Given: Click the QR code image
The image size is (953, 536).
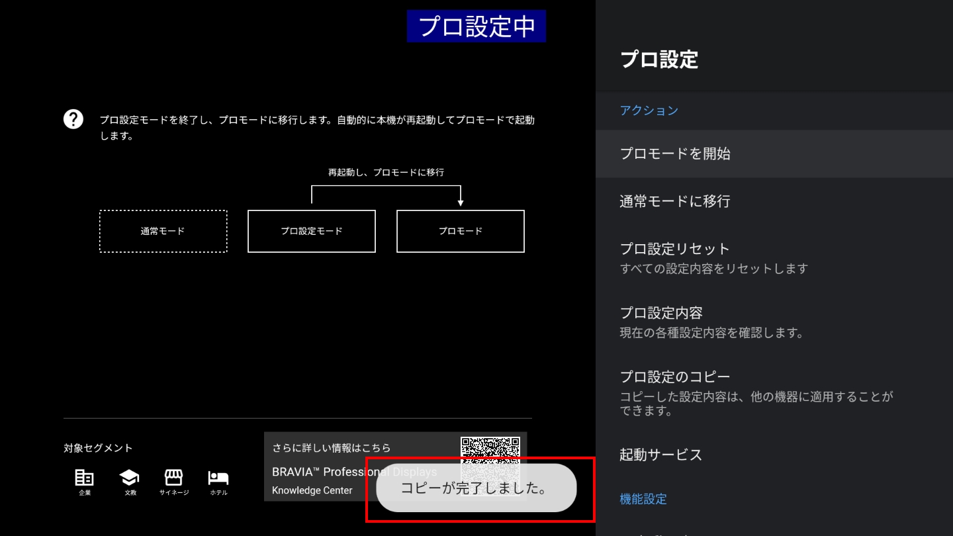Looking at the screenshot, I should pyautogui.click(x=490, y=449).
